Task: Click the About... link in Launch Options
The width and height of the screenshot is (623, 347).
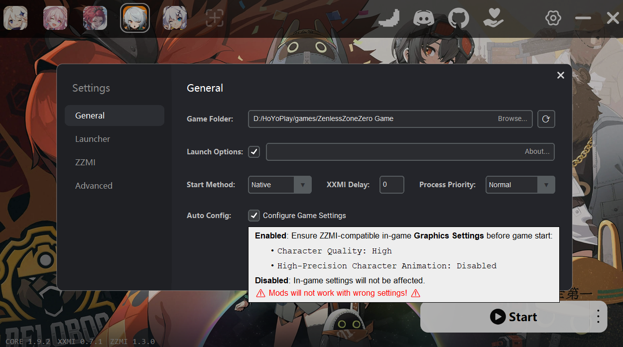Action: [x=537, y=152]
